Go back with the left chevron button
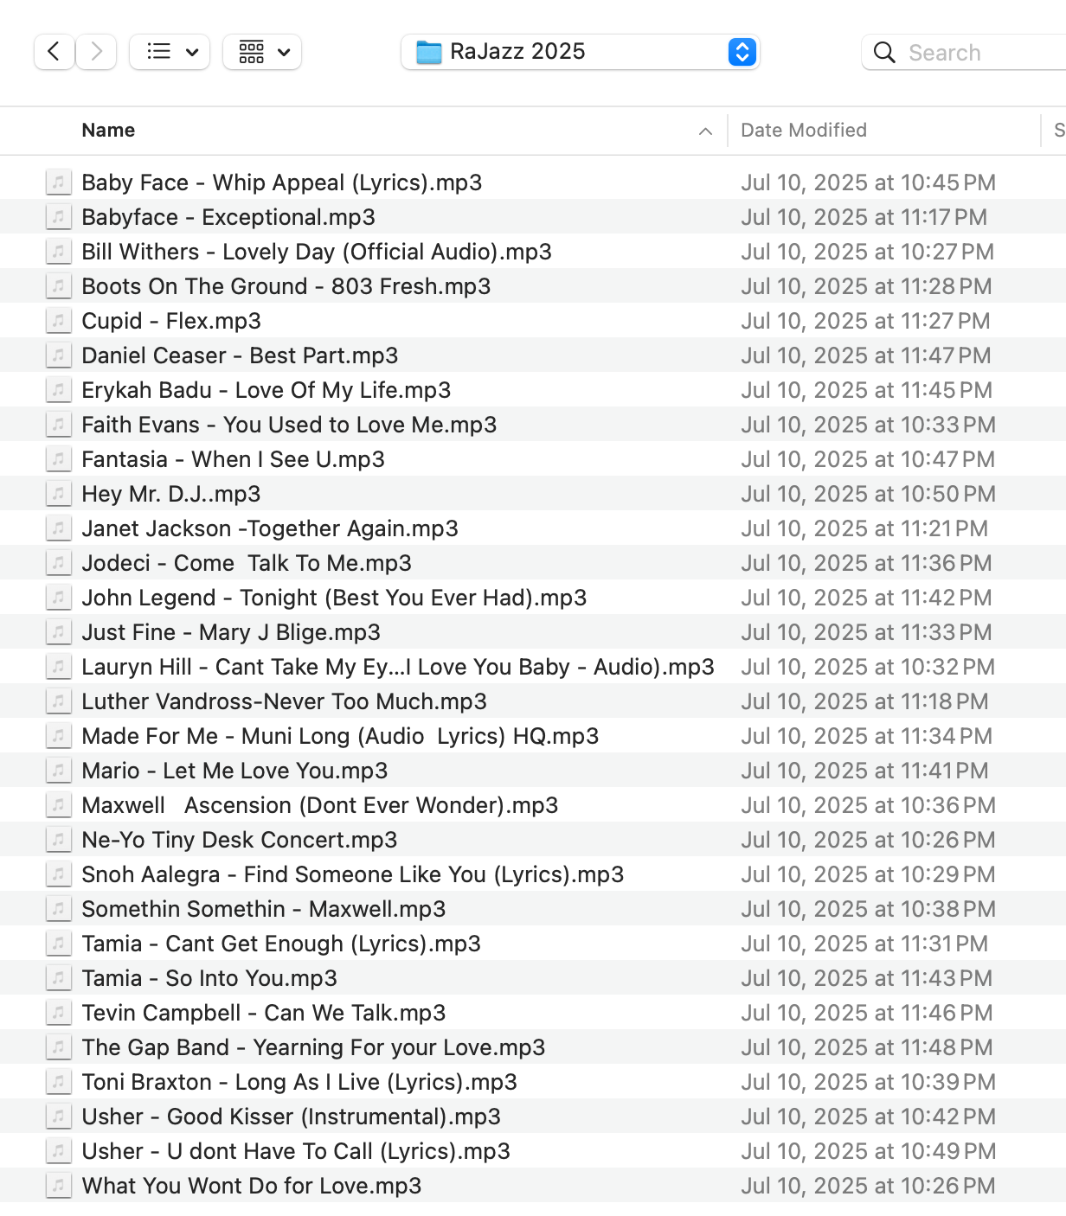The height and width of the screenshot is (1216, 1066). click(x=54, y=52)
